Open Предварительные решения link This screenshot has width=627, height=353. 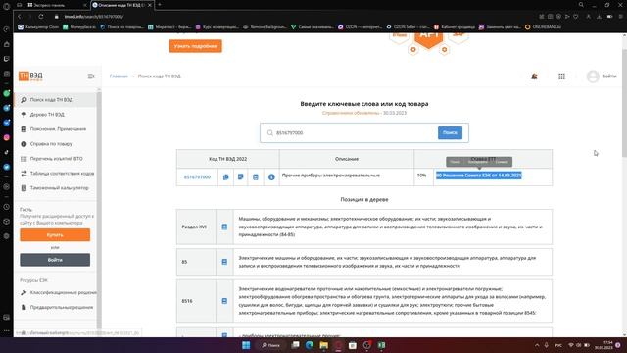point(57,307)
